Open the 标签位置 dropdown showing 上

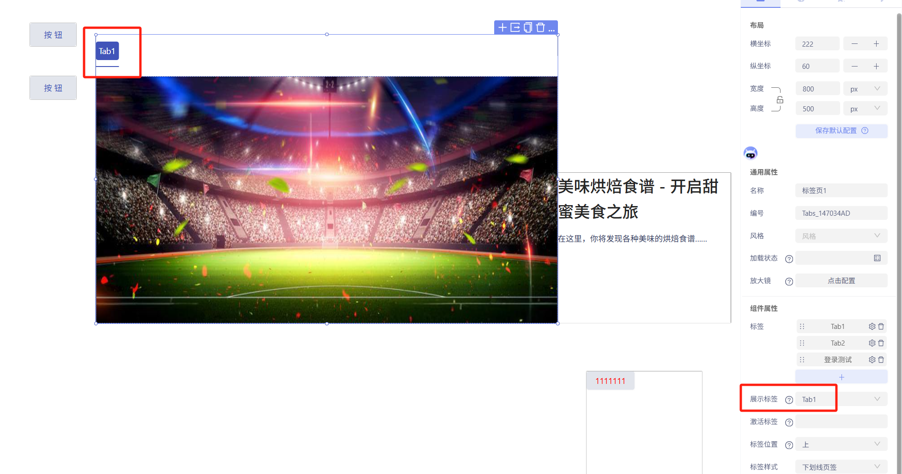(841, 444)
